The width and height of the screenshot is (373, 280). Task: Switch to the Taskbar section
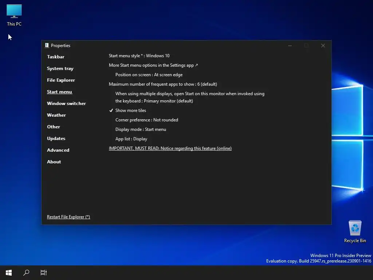coord(56,57)
